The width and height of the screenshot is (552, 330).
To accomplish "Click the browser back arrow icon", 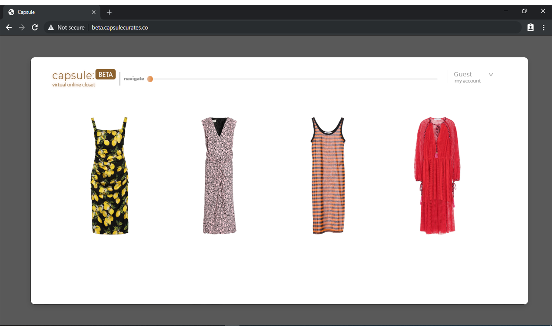I will pyautogui.click(x=9, y=27).
